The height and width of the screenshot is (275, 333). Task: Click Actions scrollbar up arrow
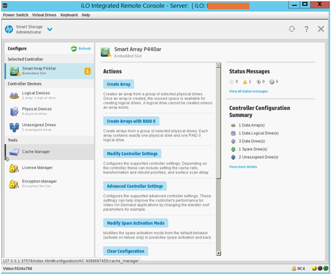218,65
